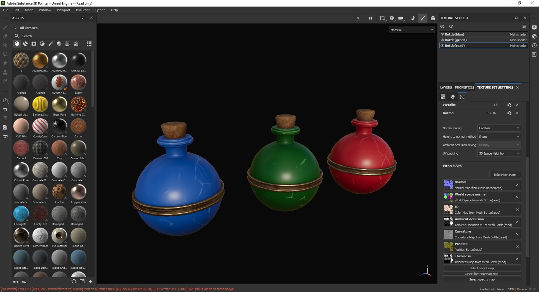Select the Ambient occlusion mesh map slot

point(482,222)
